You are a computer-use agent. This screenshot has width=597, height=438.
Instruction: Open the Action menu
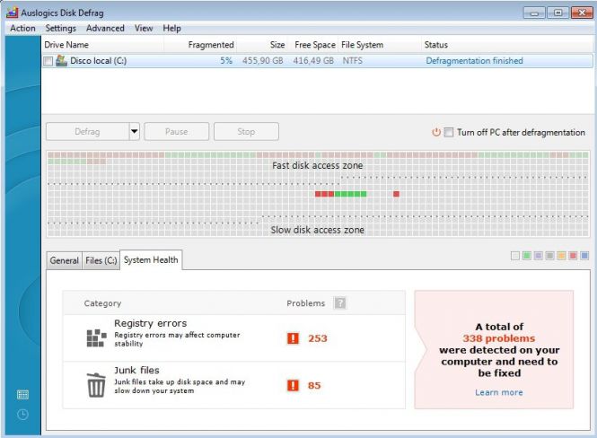22,28
